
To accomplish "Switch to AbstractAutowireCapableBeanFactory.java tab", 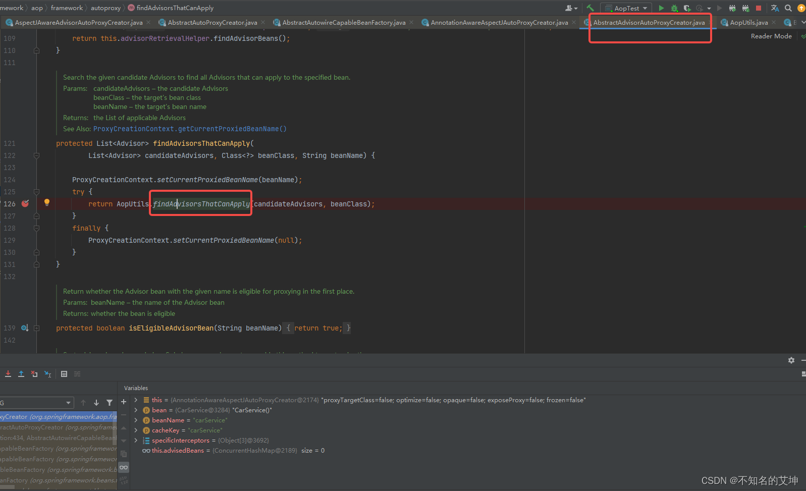I will point(343,23).
